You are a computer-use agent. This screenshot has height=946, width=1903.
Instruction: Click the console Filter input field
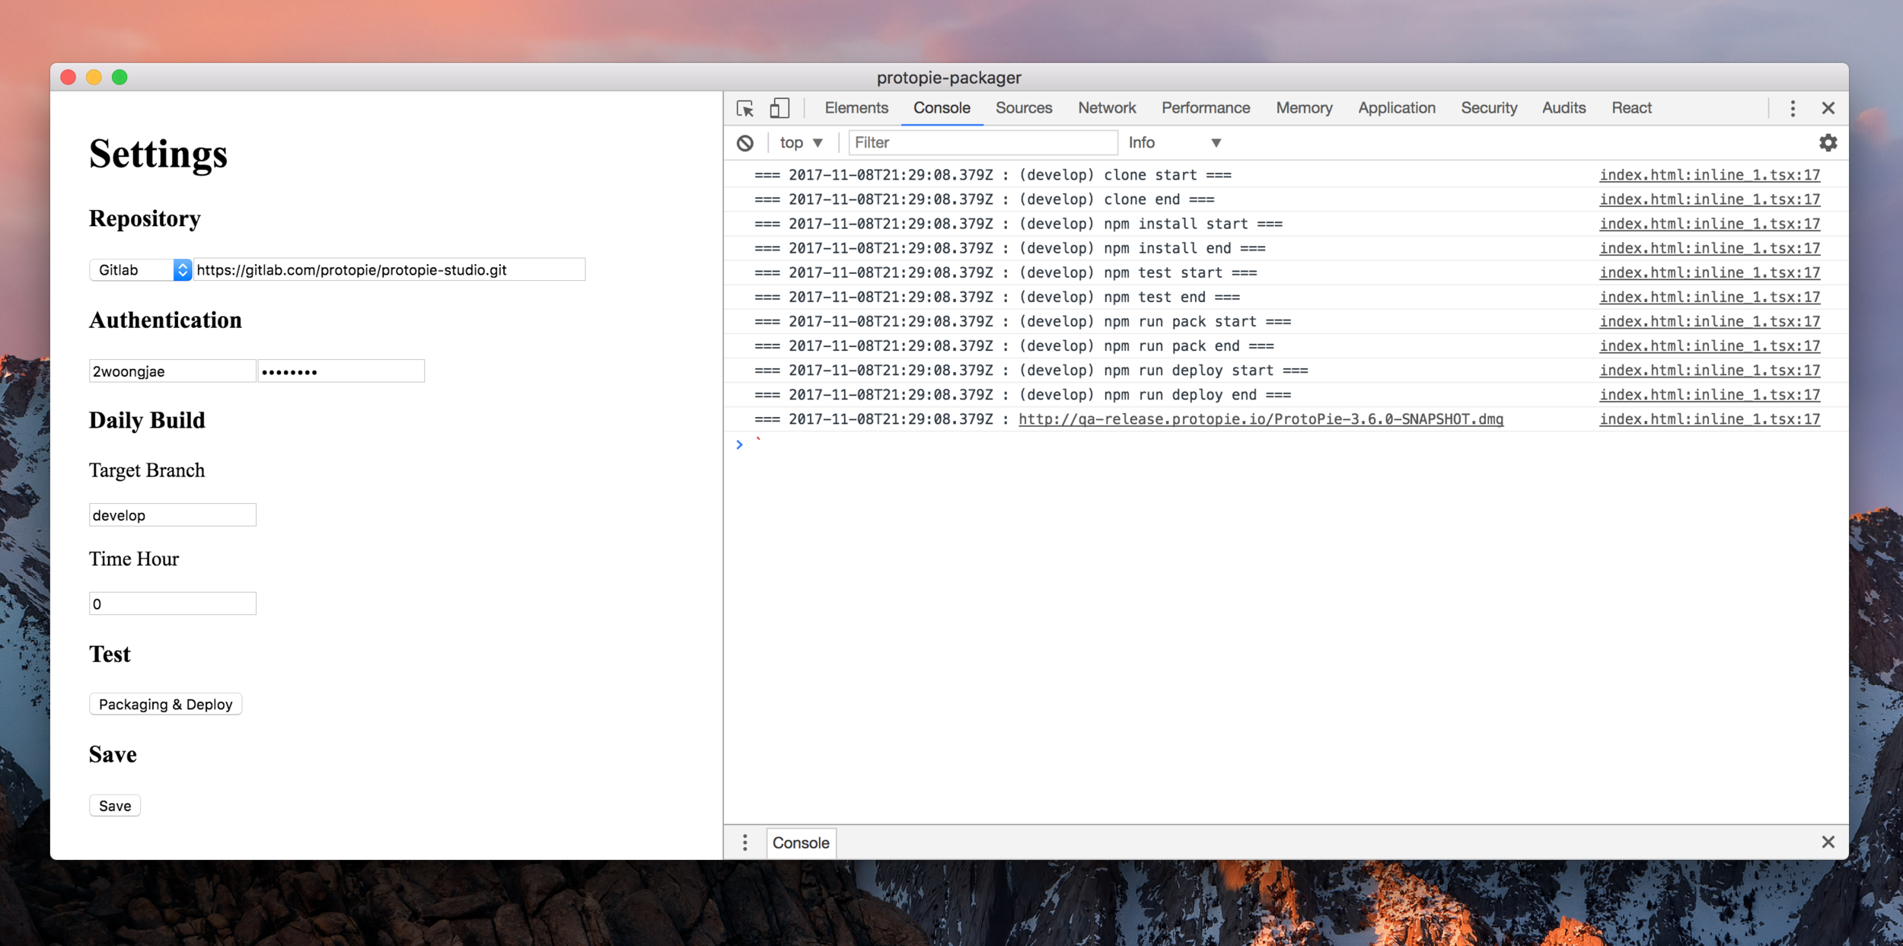pyautogui.click(x=981, y=143)
